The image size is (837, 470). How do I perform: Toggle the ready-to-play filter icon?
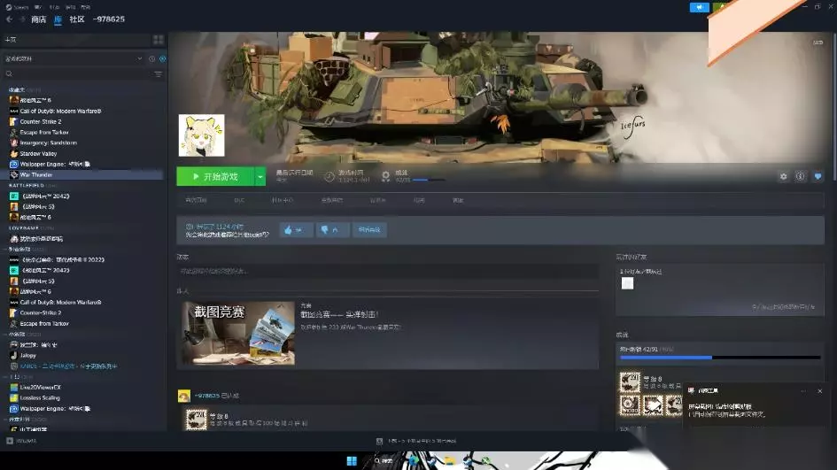click(x=163, y=58)
